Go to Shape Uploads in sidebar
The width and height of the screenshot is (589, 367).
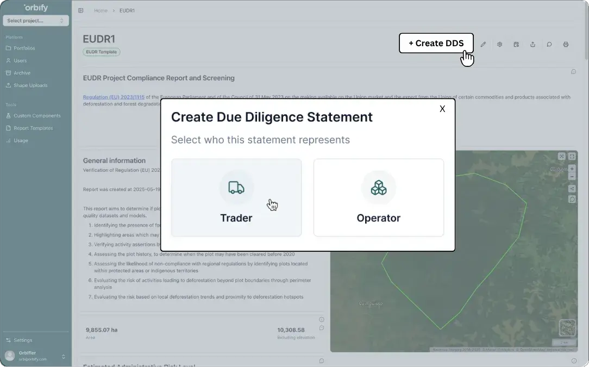point(30,85)
